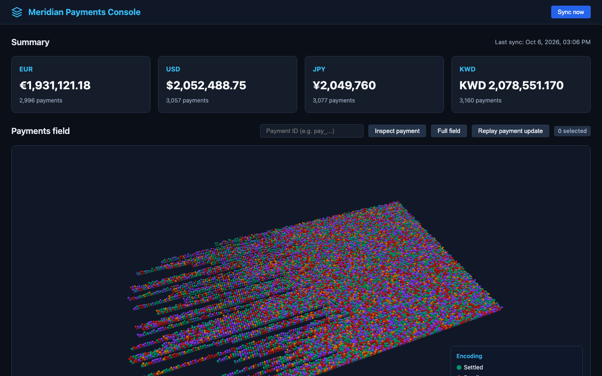
Task: Click the Settled legend label
Action: [474, 367]
